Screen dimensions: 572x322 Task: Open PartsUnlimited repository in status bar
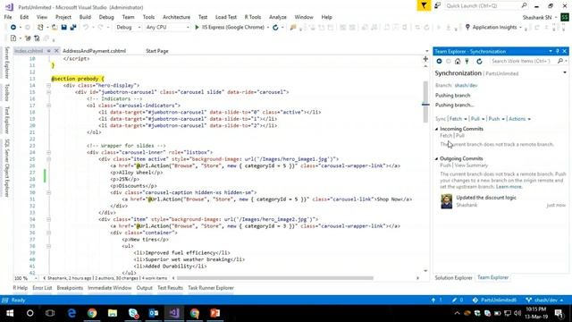(494, 301)
